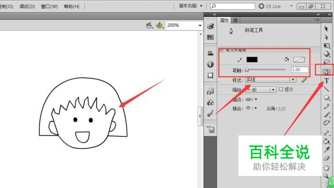
Task: Select the Eyedropper tool
Action: (x=326, y=149)
